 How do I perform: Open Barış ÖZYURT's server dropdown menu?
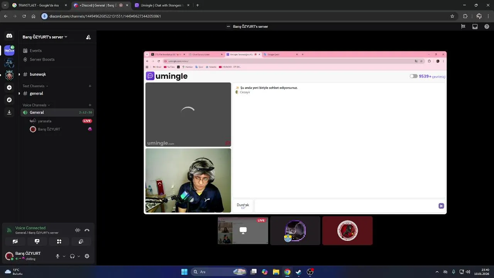(x=45, y=37)
